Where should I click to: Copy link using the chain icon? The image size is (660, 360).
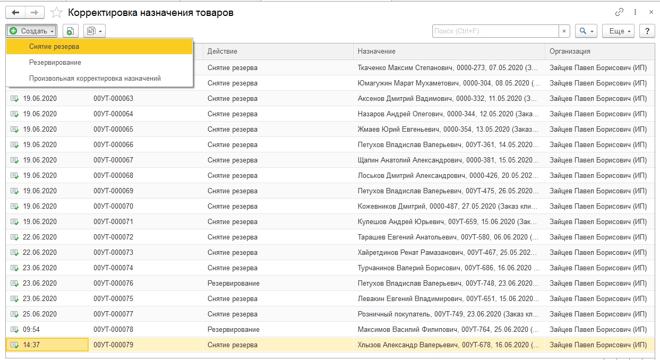[x=619, y=12]
